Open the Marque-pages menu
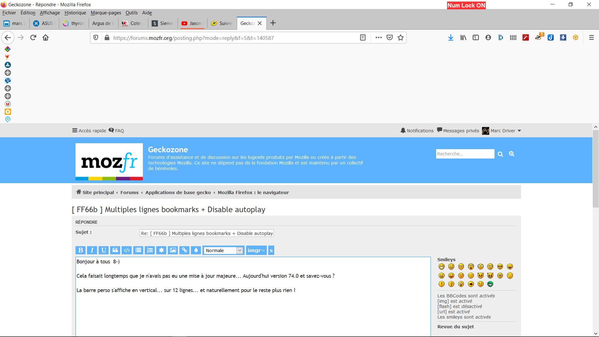This screenshot has height=337, width=599. tap(106, 13)
